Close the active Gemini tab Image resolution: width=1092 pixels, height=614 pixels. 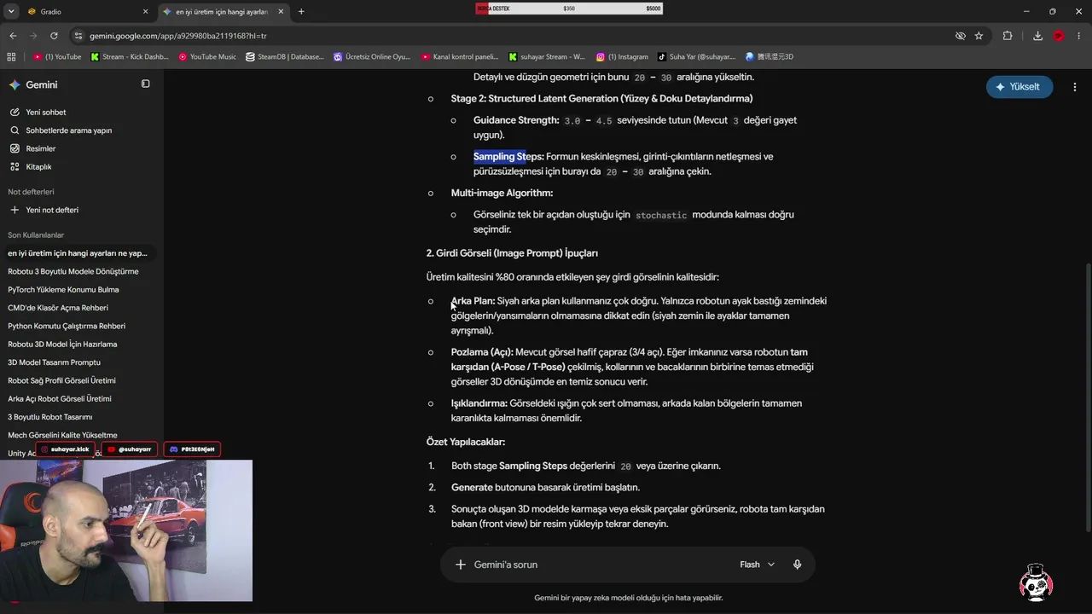point(281,12)
